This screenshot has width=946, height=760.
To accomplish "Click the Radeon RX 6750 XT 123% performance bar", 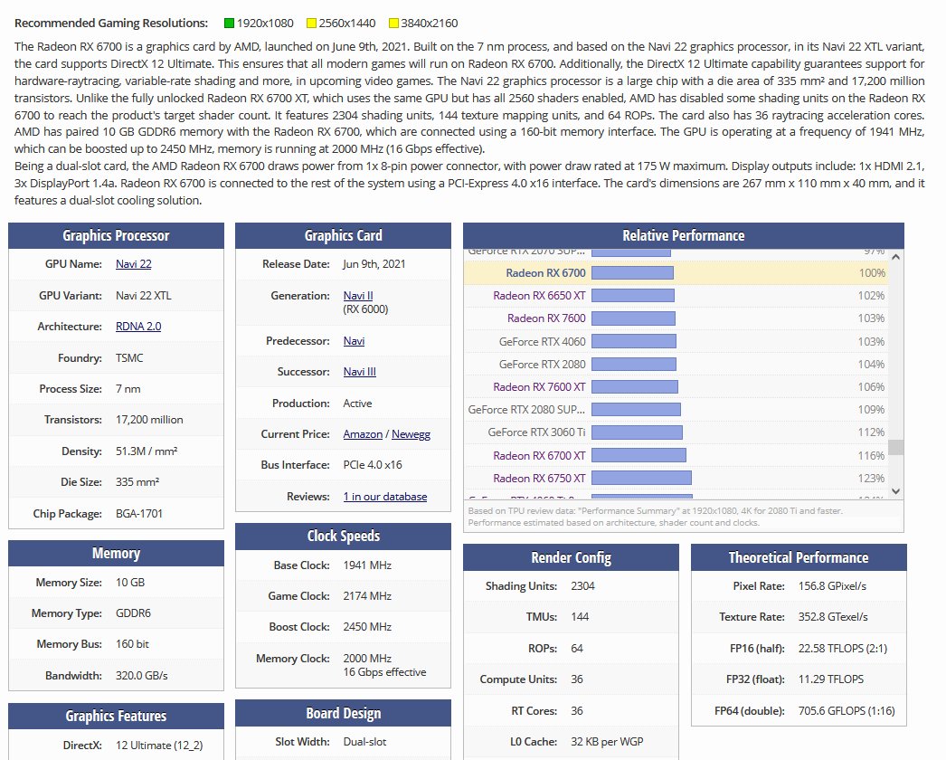I will (641, 478).
